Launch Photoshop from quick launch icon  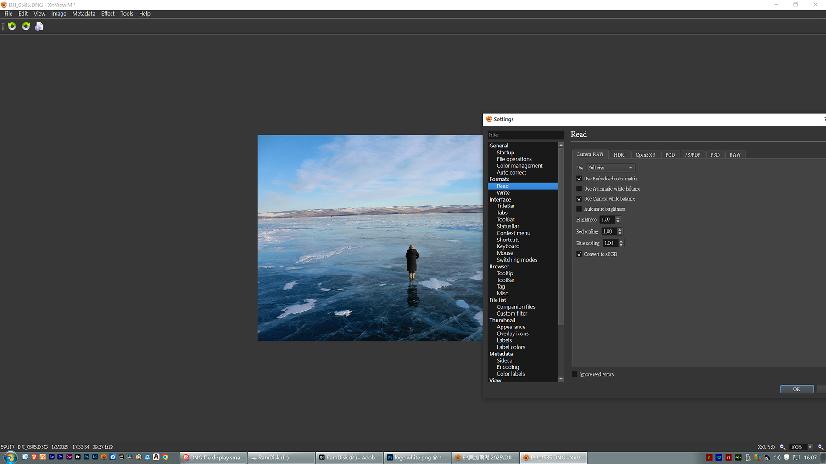coord(86,457)
